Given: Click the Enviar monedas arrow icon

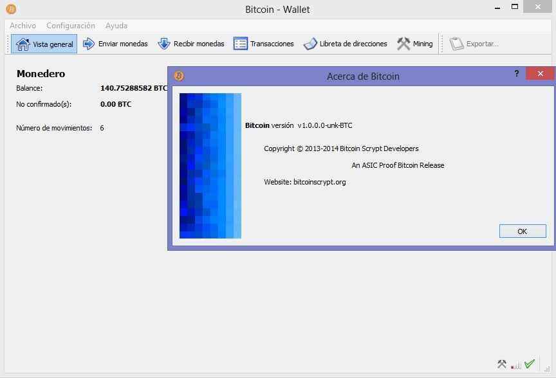Looking at the screenshot, I should 89,44.
